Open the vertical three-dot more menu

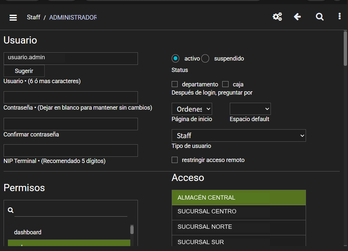click(339, 16)
